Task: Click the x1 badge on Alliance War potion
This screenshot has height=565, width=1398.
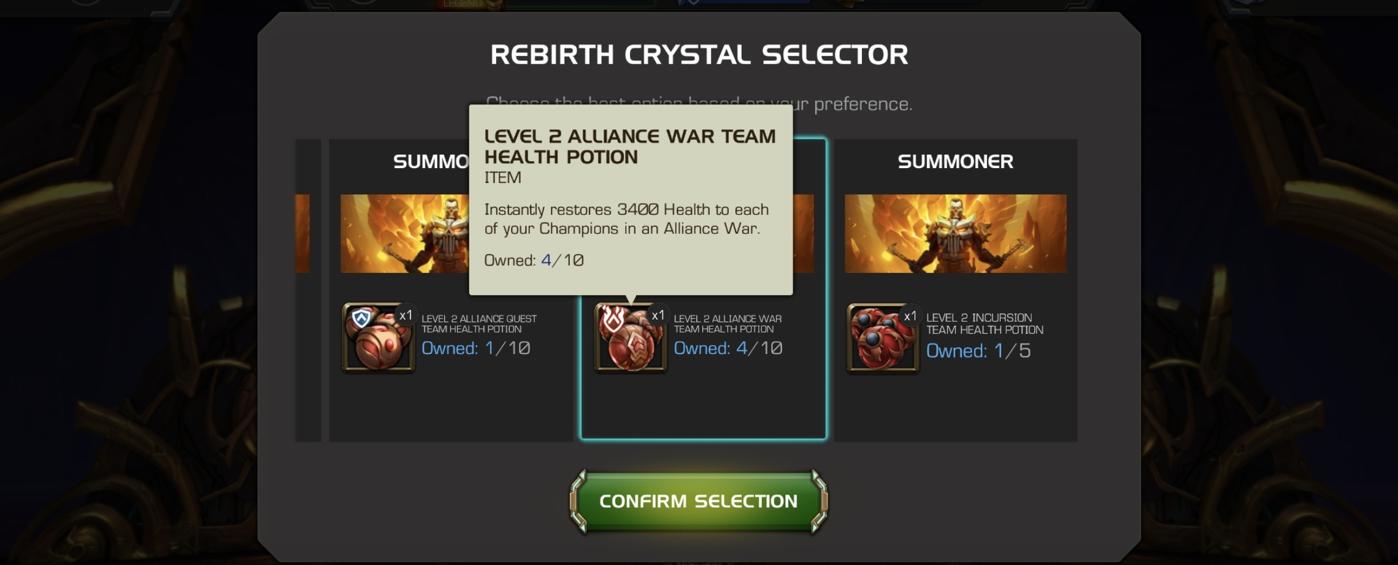Action: point(658,315)
